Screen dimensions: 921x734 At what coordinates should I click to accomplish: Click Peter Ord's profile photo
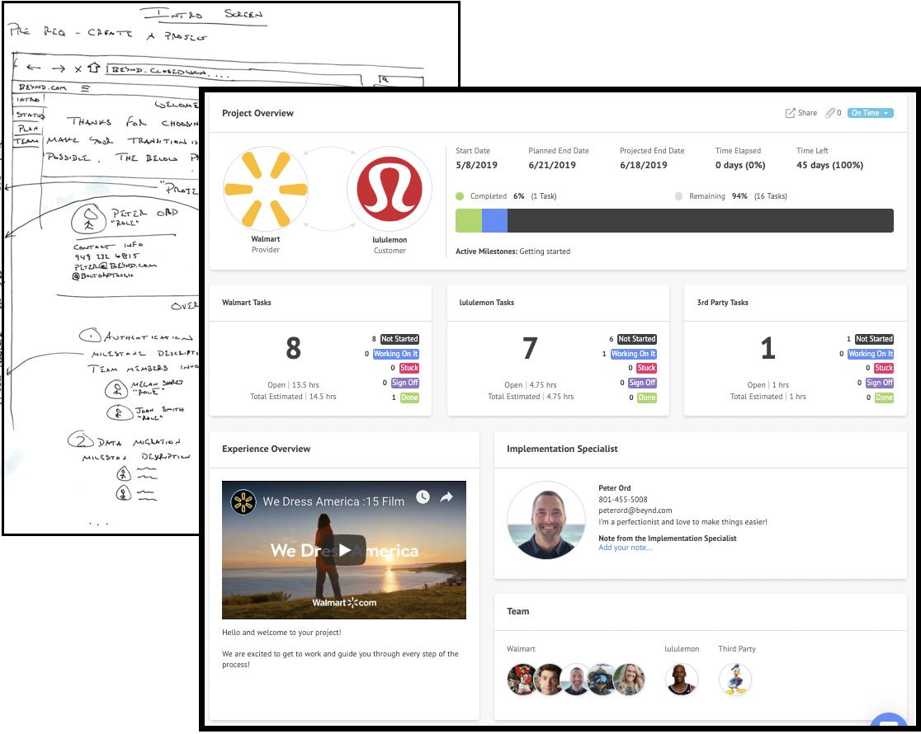click(x=546, y=520)
